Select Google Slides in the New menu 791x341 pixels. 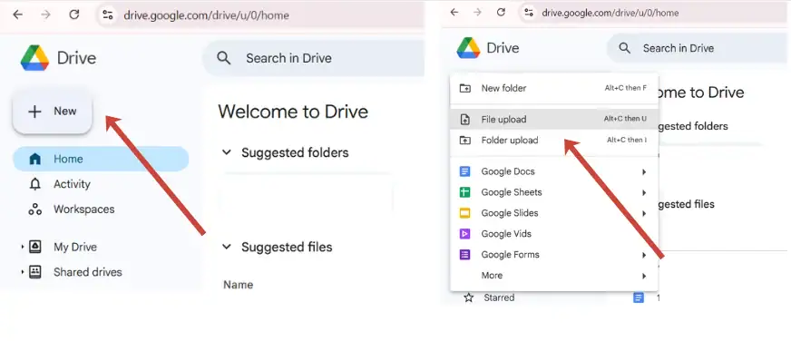[554, 213]
